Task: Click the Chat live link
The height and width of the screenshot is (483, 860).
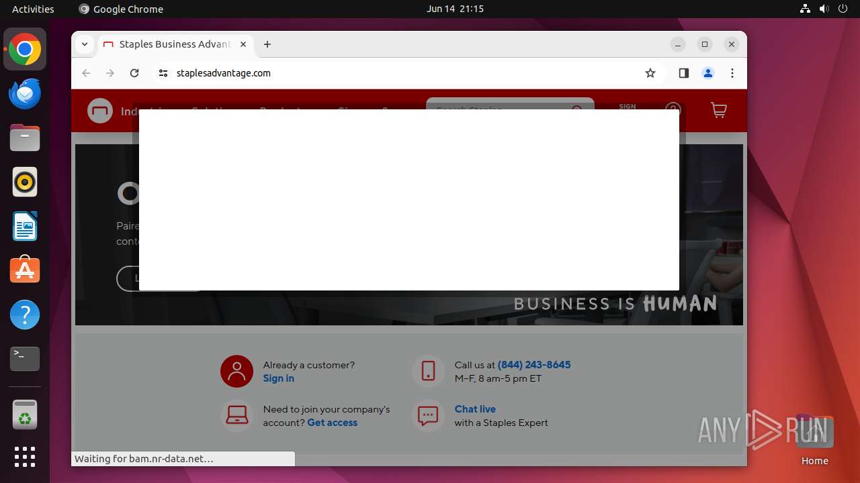Action: point(475,409)
